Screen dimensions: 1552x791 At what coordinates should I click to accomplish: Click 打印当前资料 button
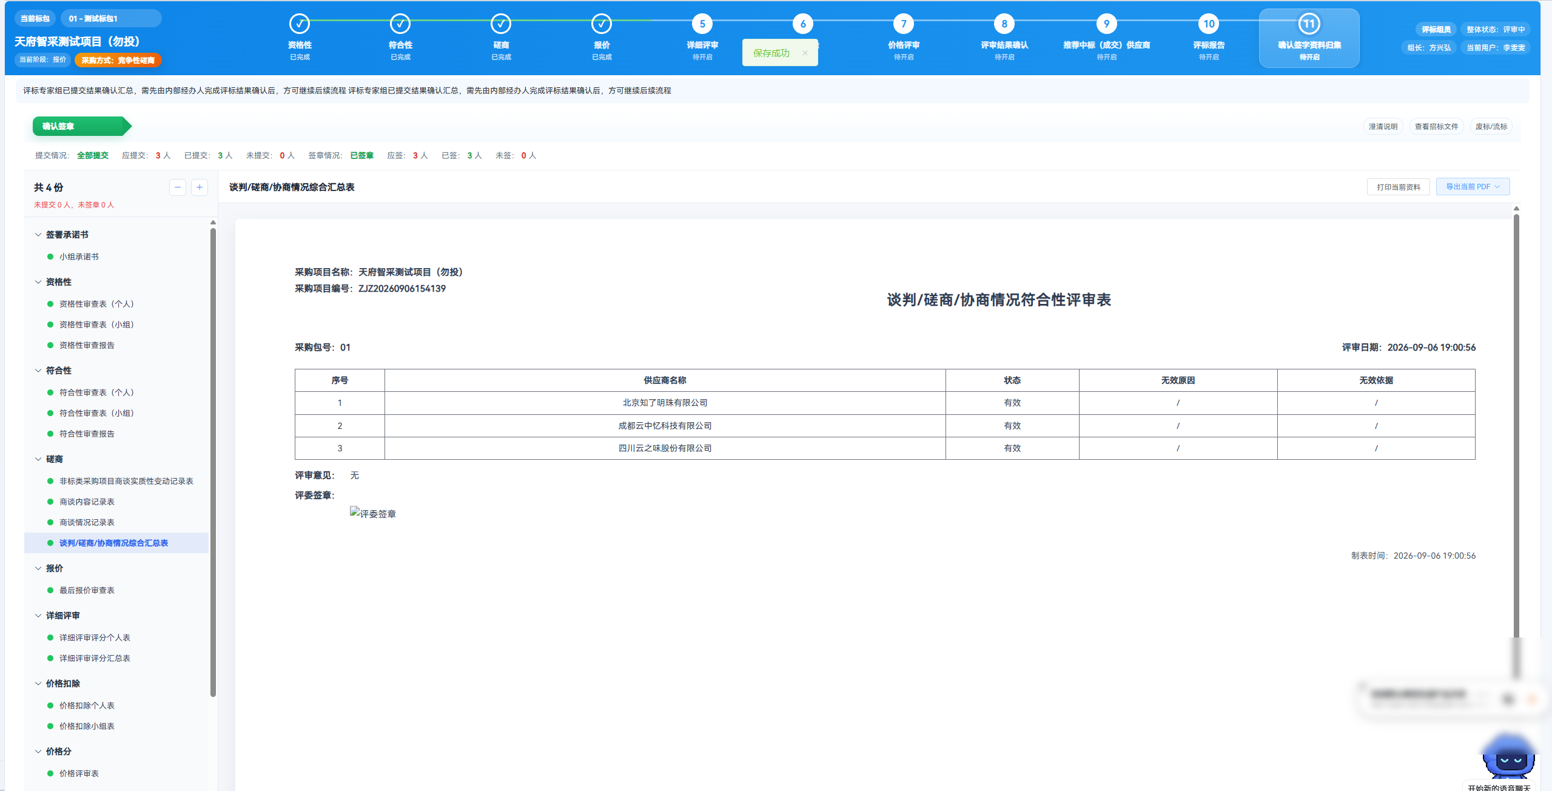point(1398,187)
